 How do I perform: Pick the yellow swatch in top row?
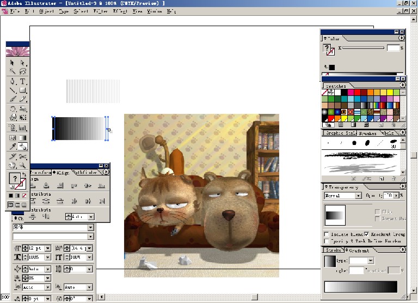pyautogui.click(x=390, y=92)
